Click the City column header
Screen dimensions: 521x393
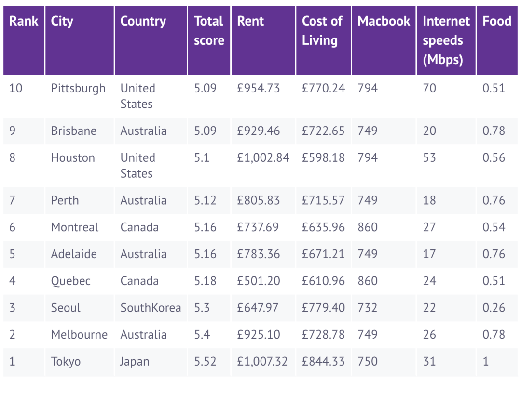click(x=62, y=21)
